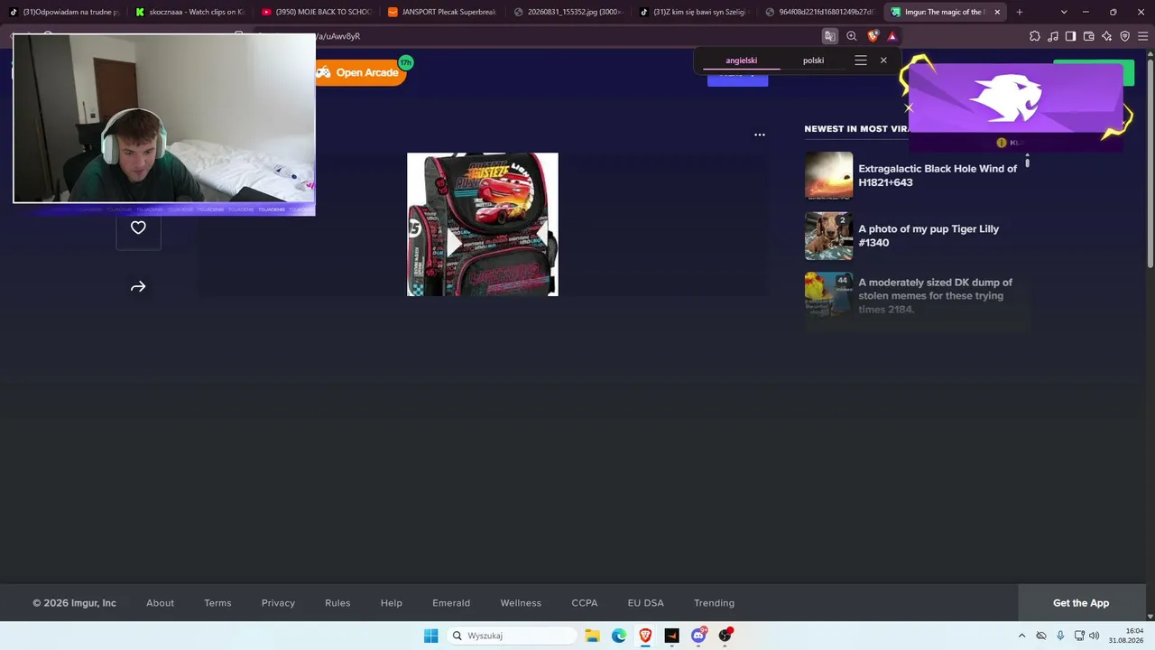
Task: Close the translate popup
Action: tap(883, 60)
